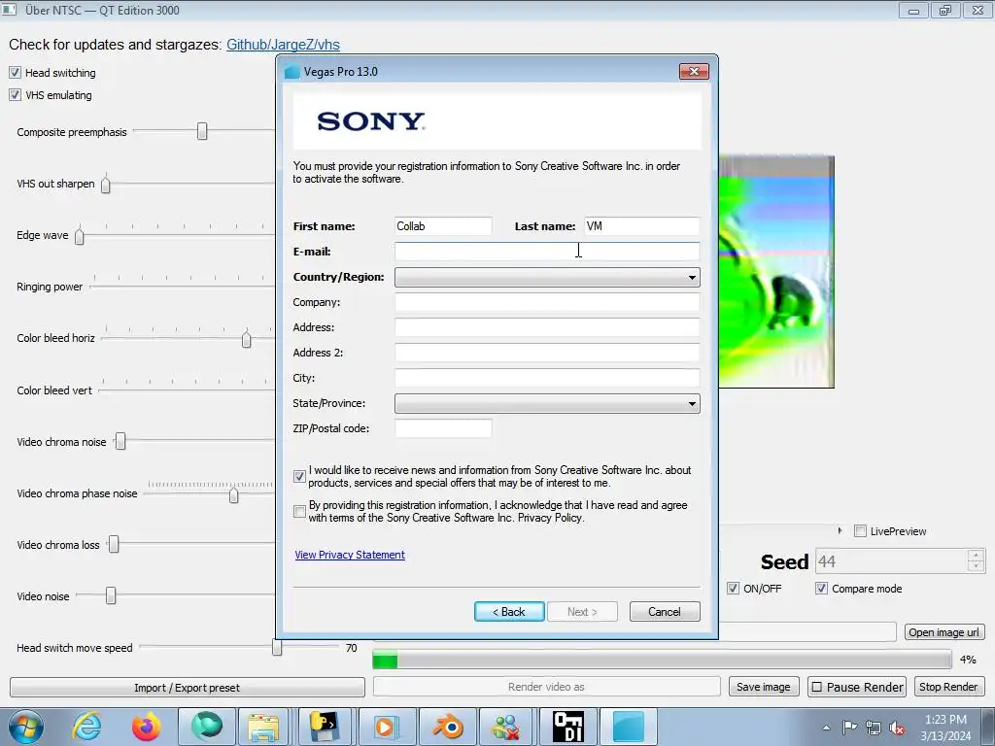
Task: Click the muted volume tray icon
Action: (897, 728)
